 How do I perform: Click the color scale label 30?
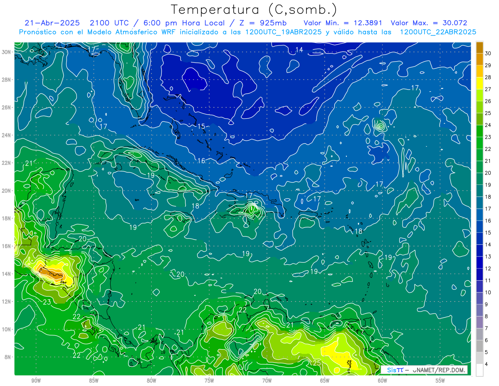(x=488, y=54)
